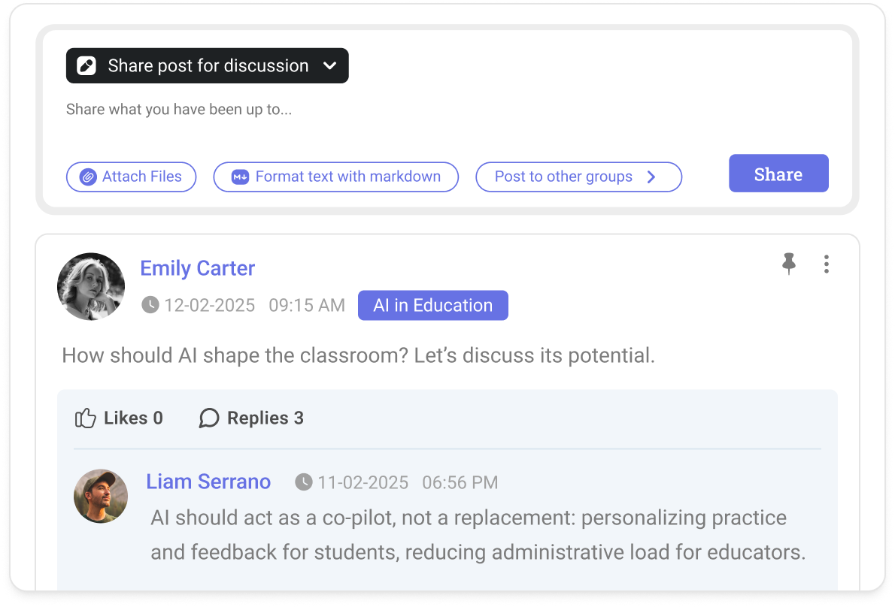Pin Emily Carter's post

789,264
